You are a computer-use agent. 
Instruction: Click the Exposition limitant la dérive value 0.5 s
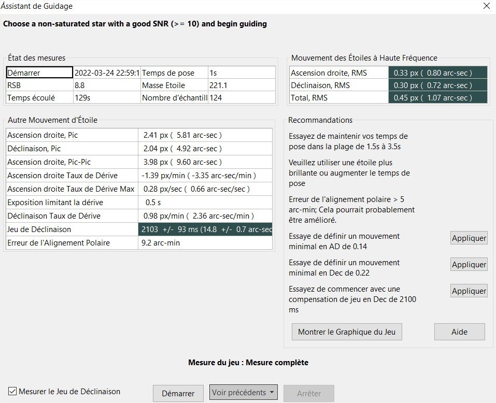click(205, 203)
